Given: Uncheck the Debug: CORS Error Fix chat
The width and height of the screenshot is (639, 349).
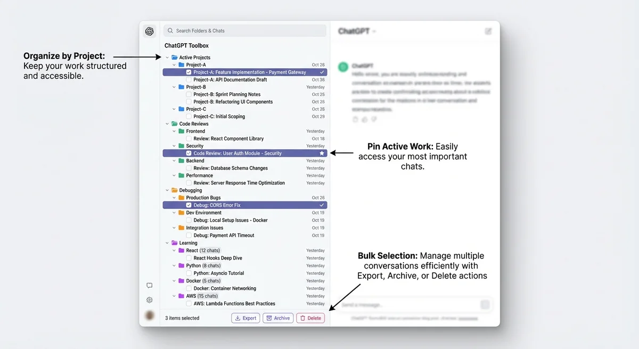Looking at the screenshot, I should pos(189,205).
